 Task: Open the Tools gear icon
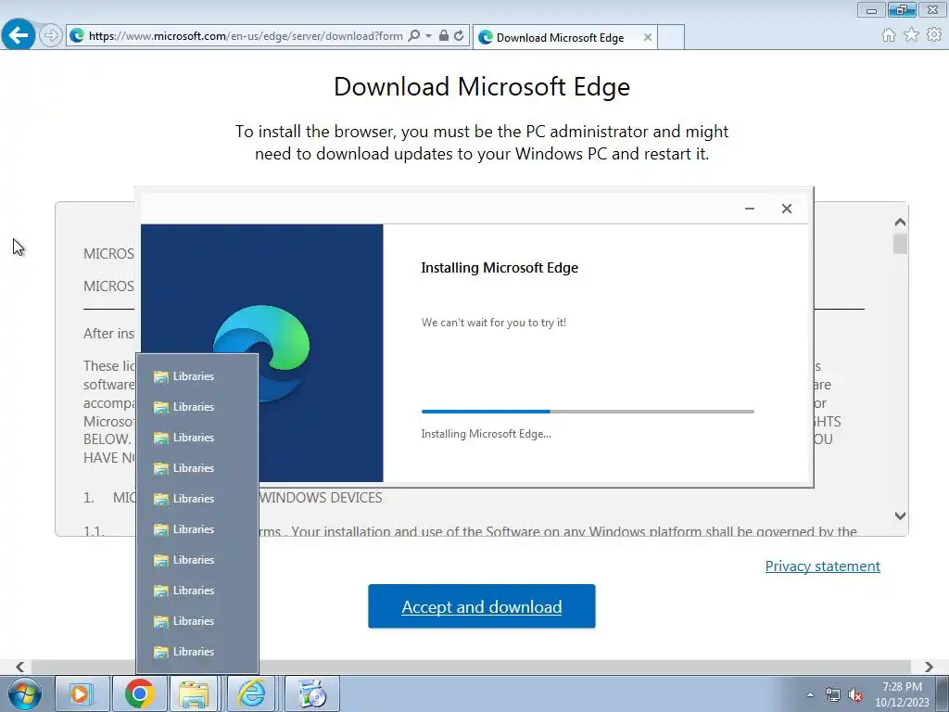[934, 35]
